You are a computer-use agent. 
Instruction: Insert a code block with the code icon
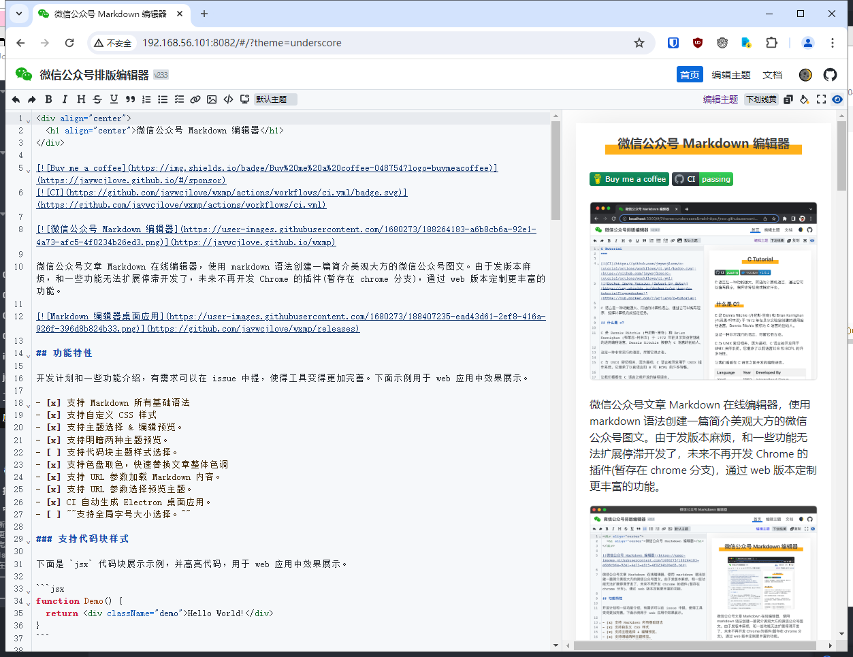228,99
